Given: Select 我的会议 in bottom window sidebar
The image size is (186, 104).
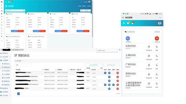Looking at the screenshot, I should tap(7, 67).
